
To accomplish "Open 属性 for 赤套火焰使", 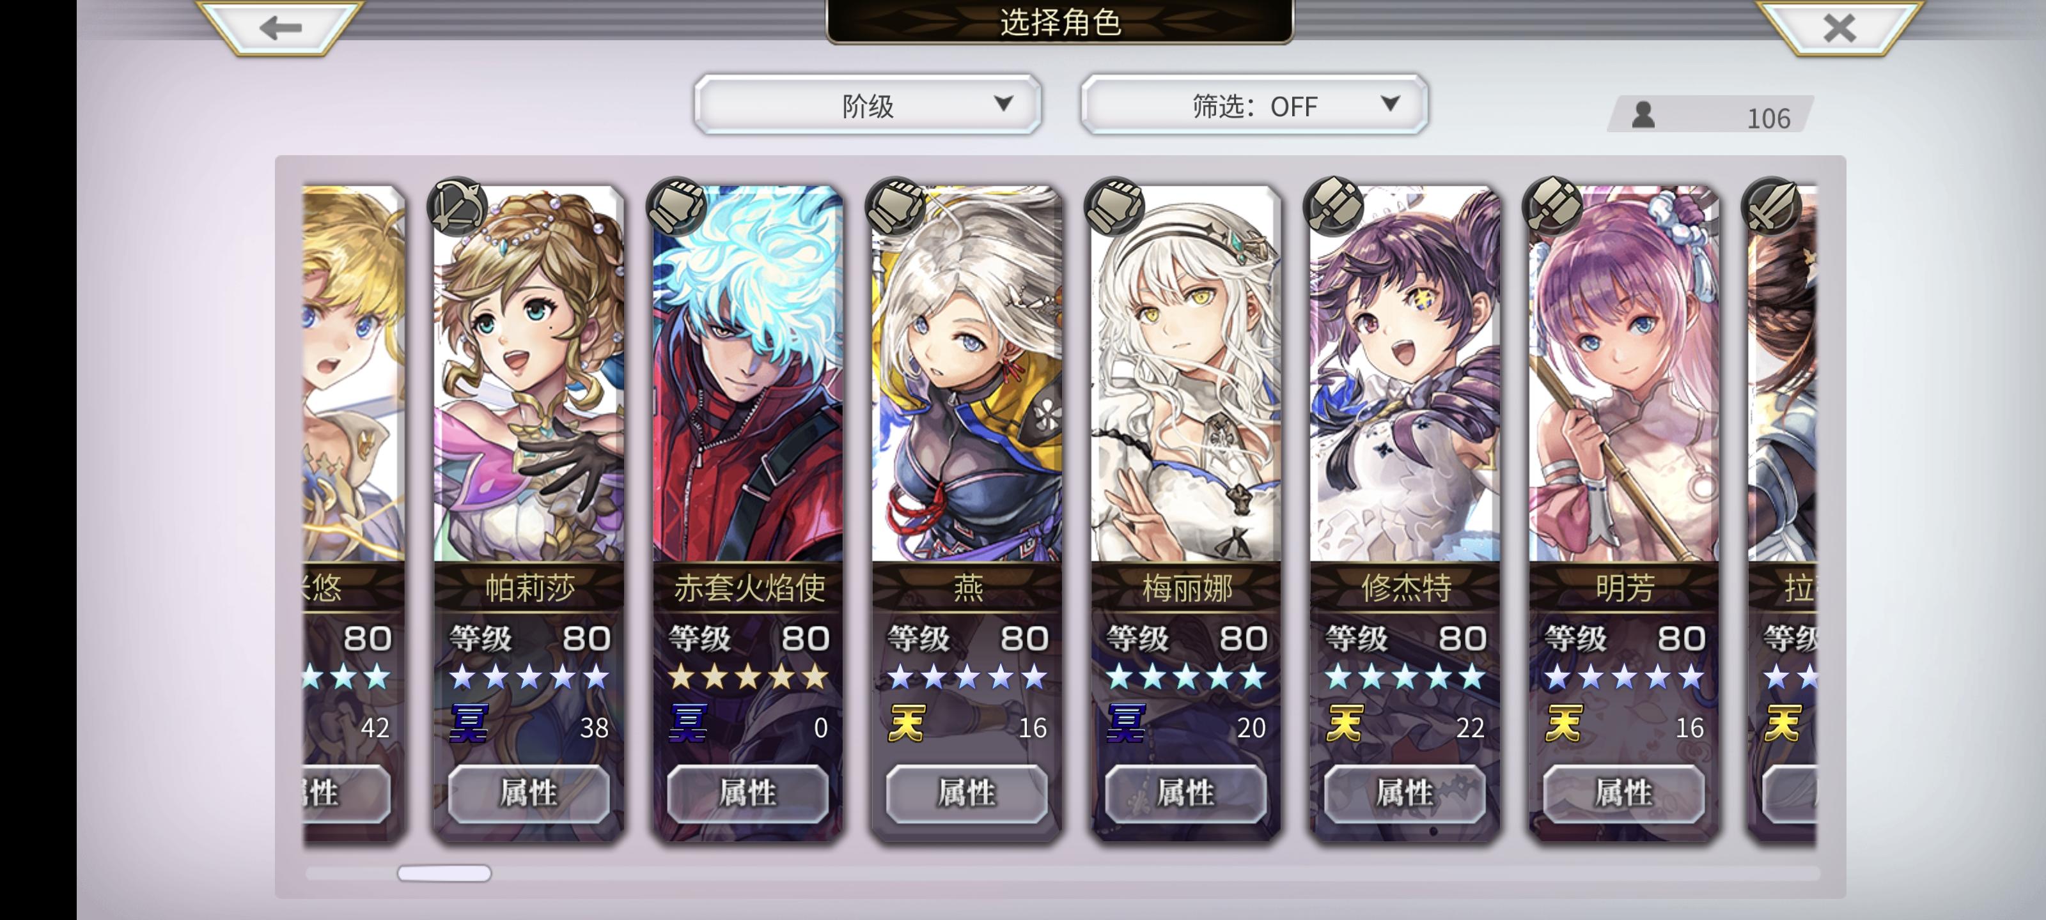I will pos(747,793).
